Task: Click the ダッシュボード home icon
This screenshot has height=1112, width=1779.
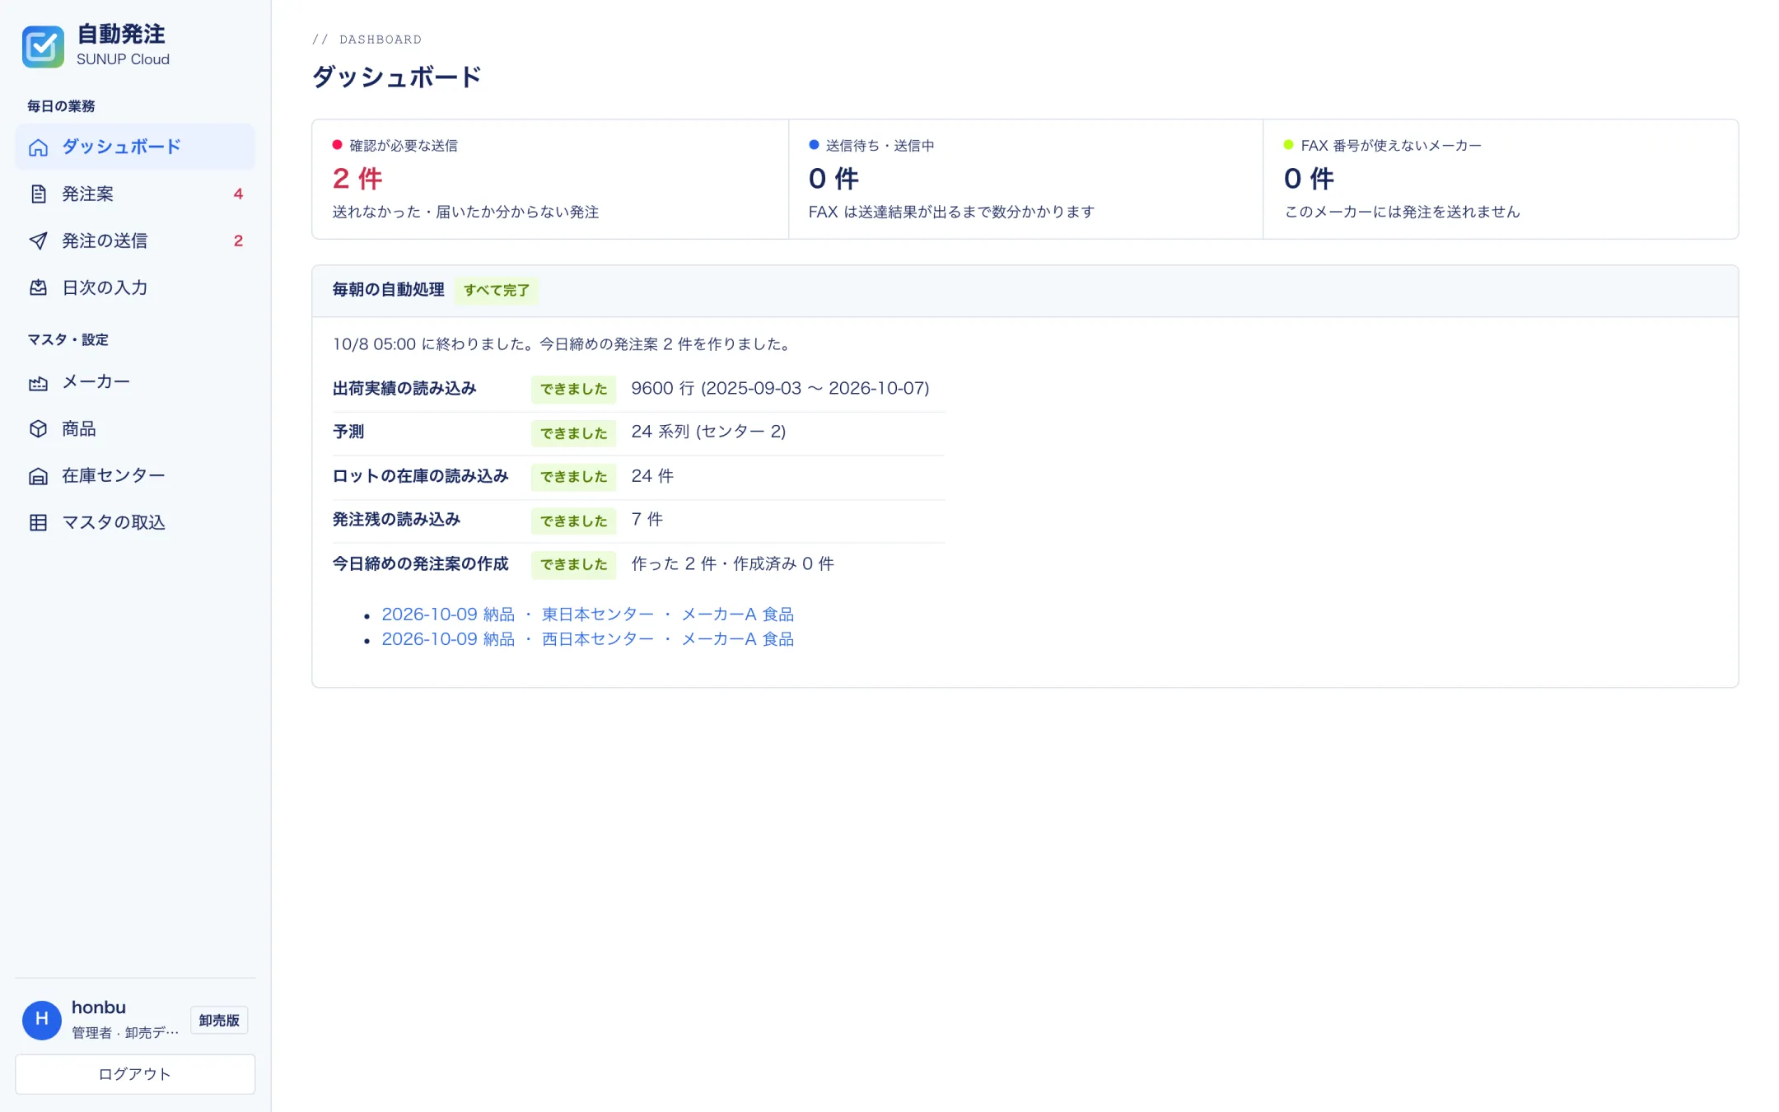Action: point(38,147)
